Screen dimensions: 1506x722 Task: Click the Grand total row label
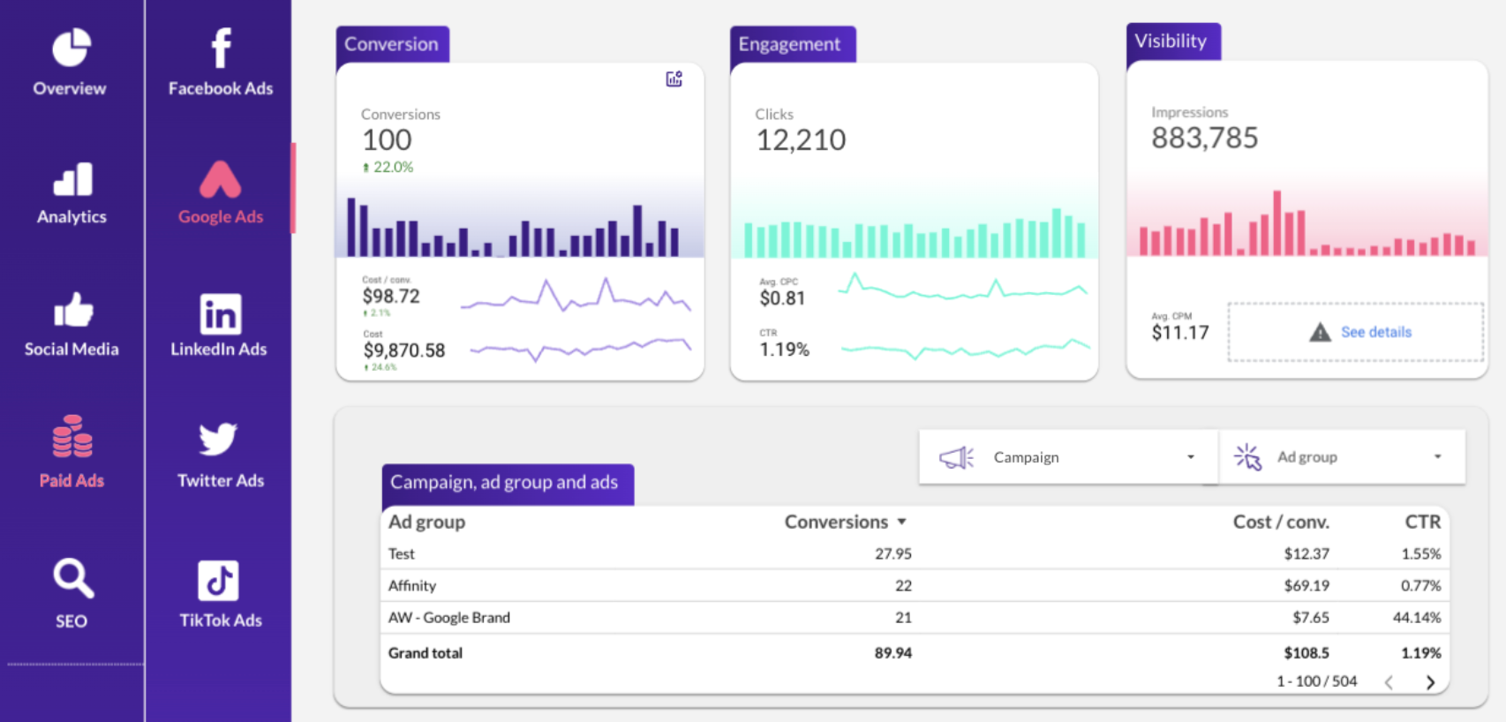(425, 653)
